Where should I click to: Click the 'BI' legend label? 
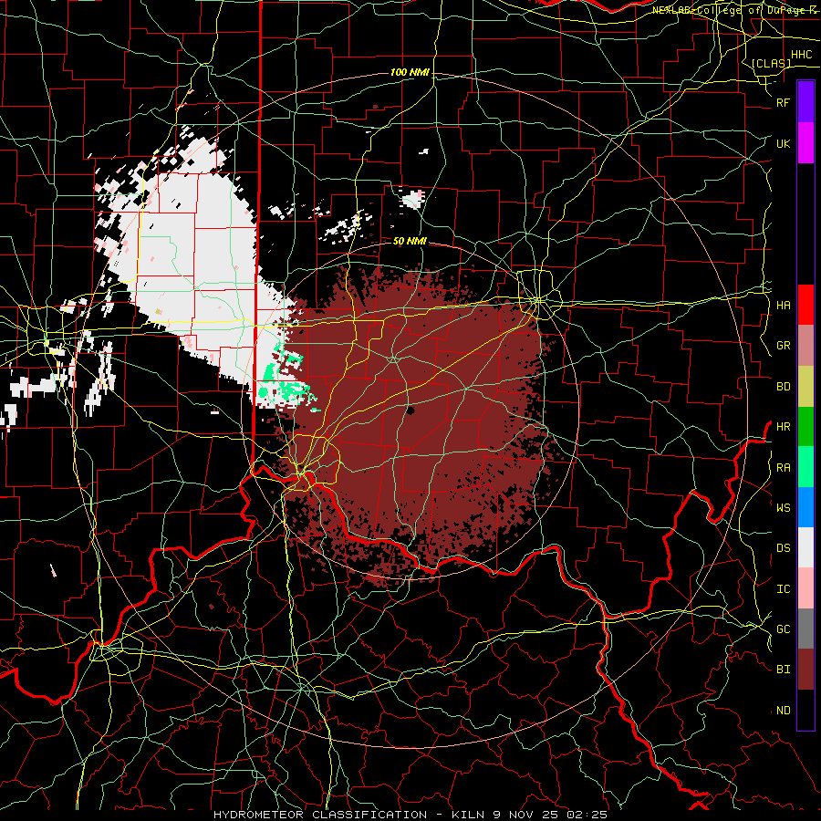coord(783,670)
